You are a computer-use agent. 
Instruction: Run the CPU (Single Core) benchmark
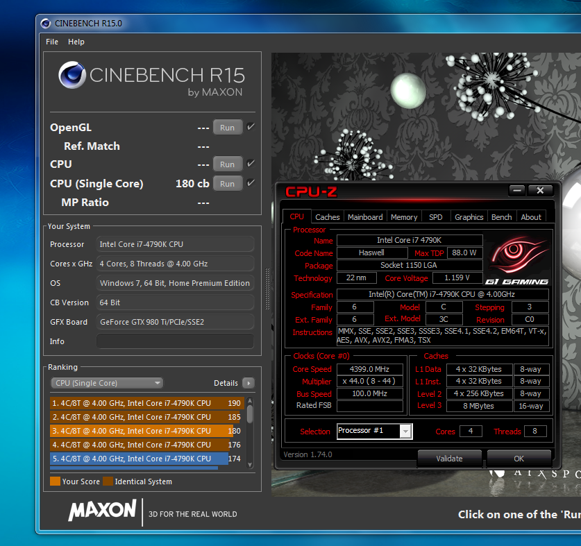coord(228,183)
